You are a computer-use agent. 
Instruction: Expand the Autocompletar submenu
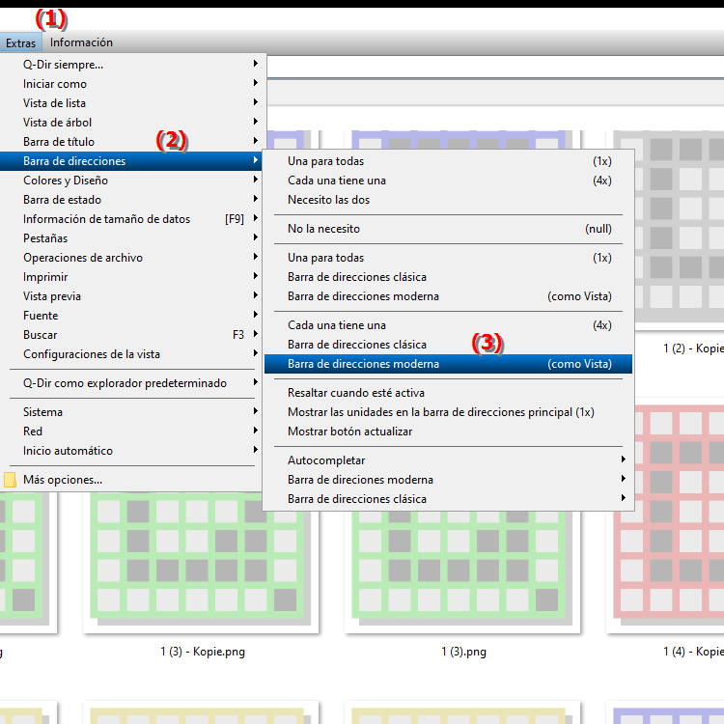coord(448,460)
